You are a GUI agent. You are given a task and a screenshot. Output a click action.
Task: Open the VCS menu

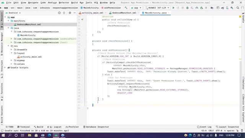pos(96,3)
